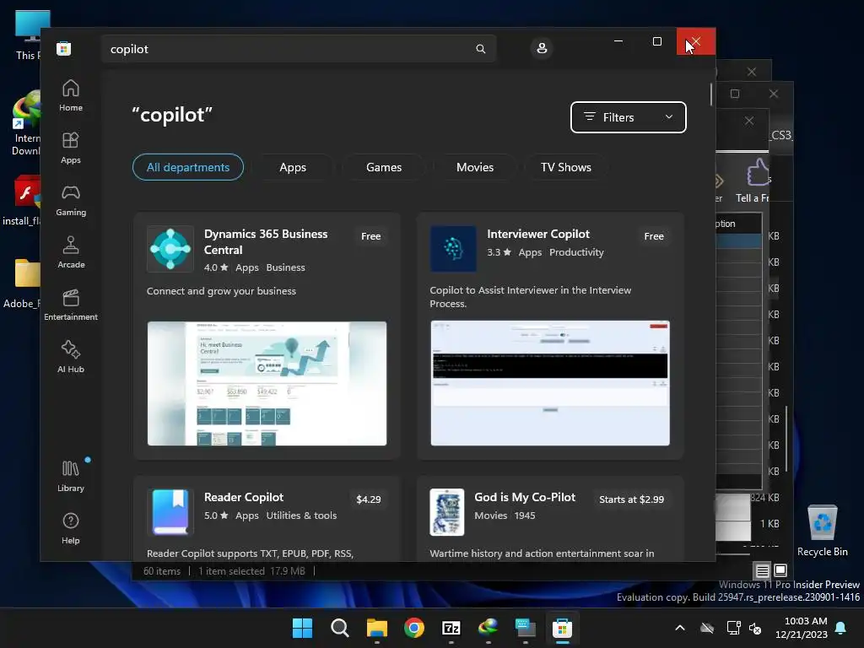This screenshot has width=864, height=648.
Task: Open the taskbar clock and date
Action: [802, 628]
